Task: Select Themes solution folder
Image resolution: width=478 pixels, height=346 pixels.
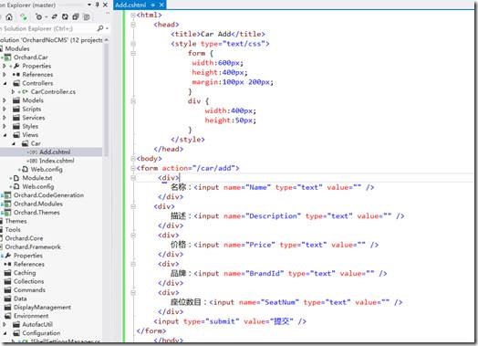Action: pos(16,221)
